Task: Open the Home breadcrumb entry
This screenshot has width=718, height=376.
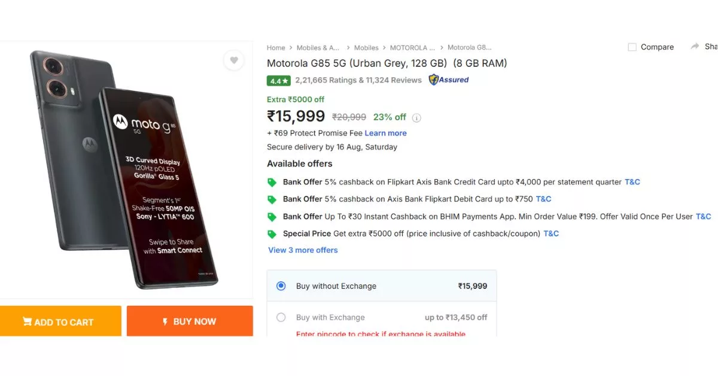Action: coord(276,47)
